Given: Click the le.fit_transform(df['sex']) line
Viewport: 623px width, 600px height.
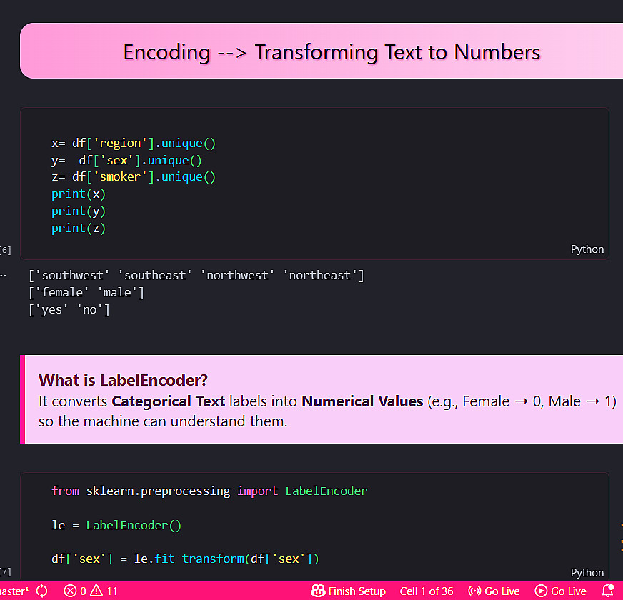Looking at the screenshot, I should (x=185, y=559).
